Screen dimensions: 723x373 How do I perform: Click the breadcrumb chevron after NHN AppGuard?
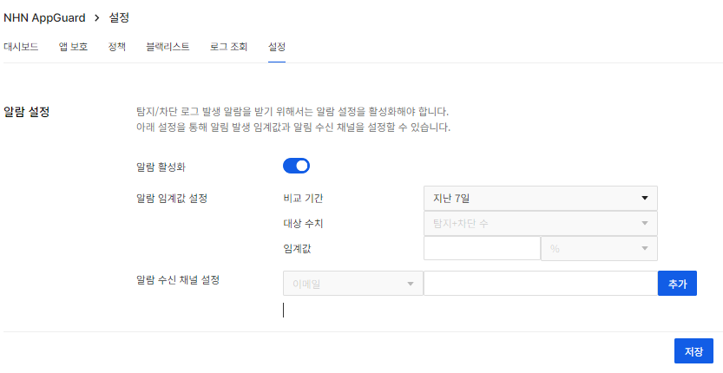tap(97, 18)
